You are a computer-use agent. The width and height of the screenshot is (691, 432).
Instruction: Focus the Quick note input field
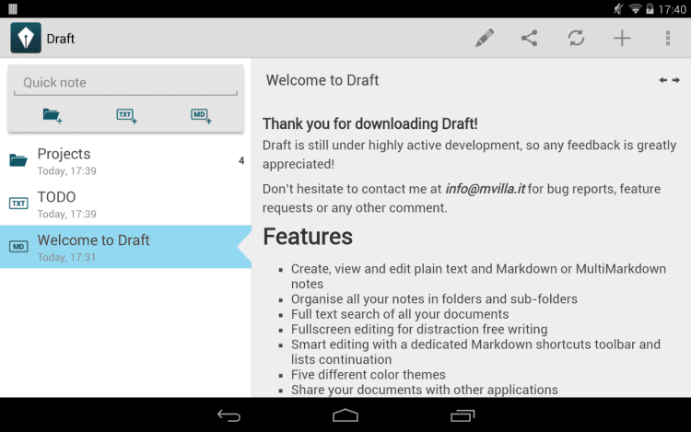pyautogui.click(x=125, y=83)
